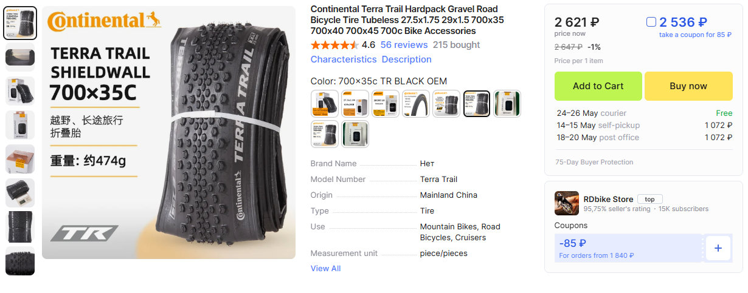748x293 pixels.
Task: Expand specs with View All
Action: point(325,268)
